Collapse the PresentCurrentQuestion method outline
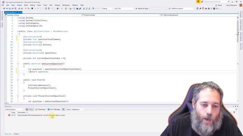The image size is (243, 136). click(18, 96)
